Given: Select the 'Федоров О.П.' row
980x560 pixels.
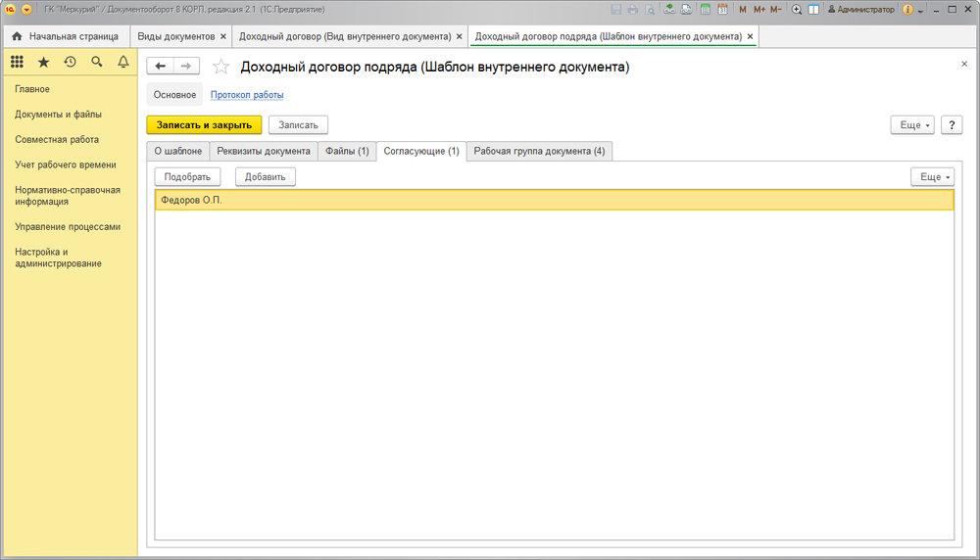Looking at the screenshot, I should 554,200.
